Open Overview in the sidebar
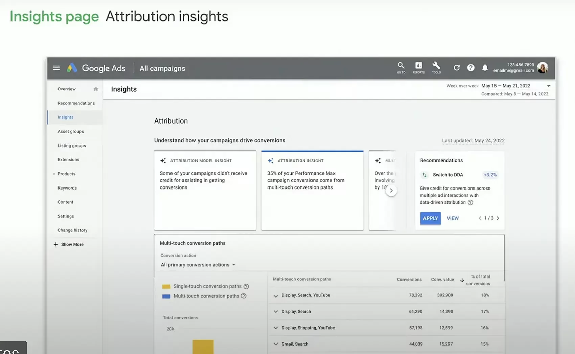575x354 pixels. [x=67, y=89]
